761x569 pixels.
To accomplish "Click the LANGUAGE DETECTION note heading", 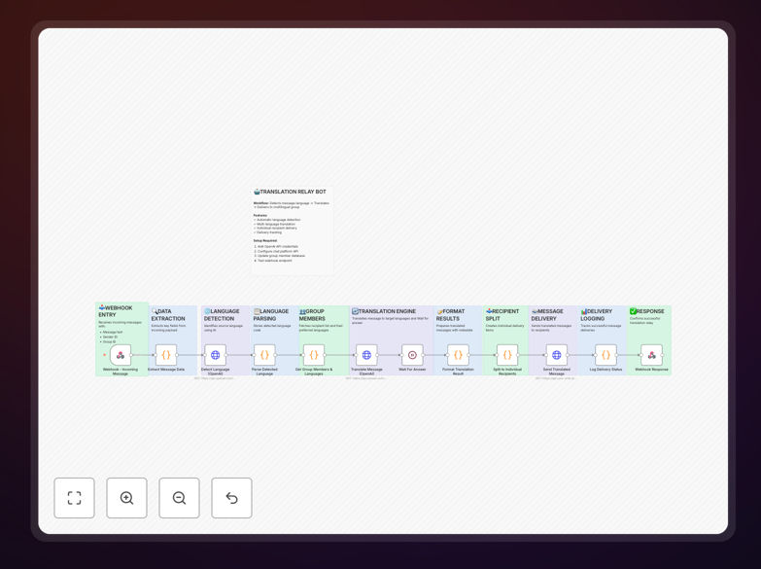I will [222, 315].
